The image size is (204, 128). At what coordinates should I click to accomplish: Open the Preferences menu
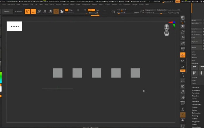coord(86,5)
